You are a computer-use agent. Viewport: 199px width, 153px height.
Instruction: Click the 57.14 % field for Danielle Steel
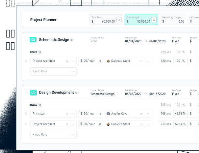click(x=180, y=124)
